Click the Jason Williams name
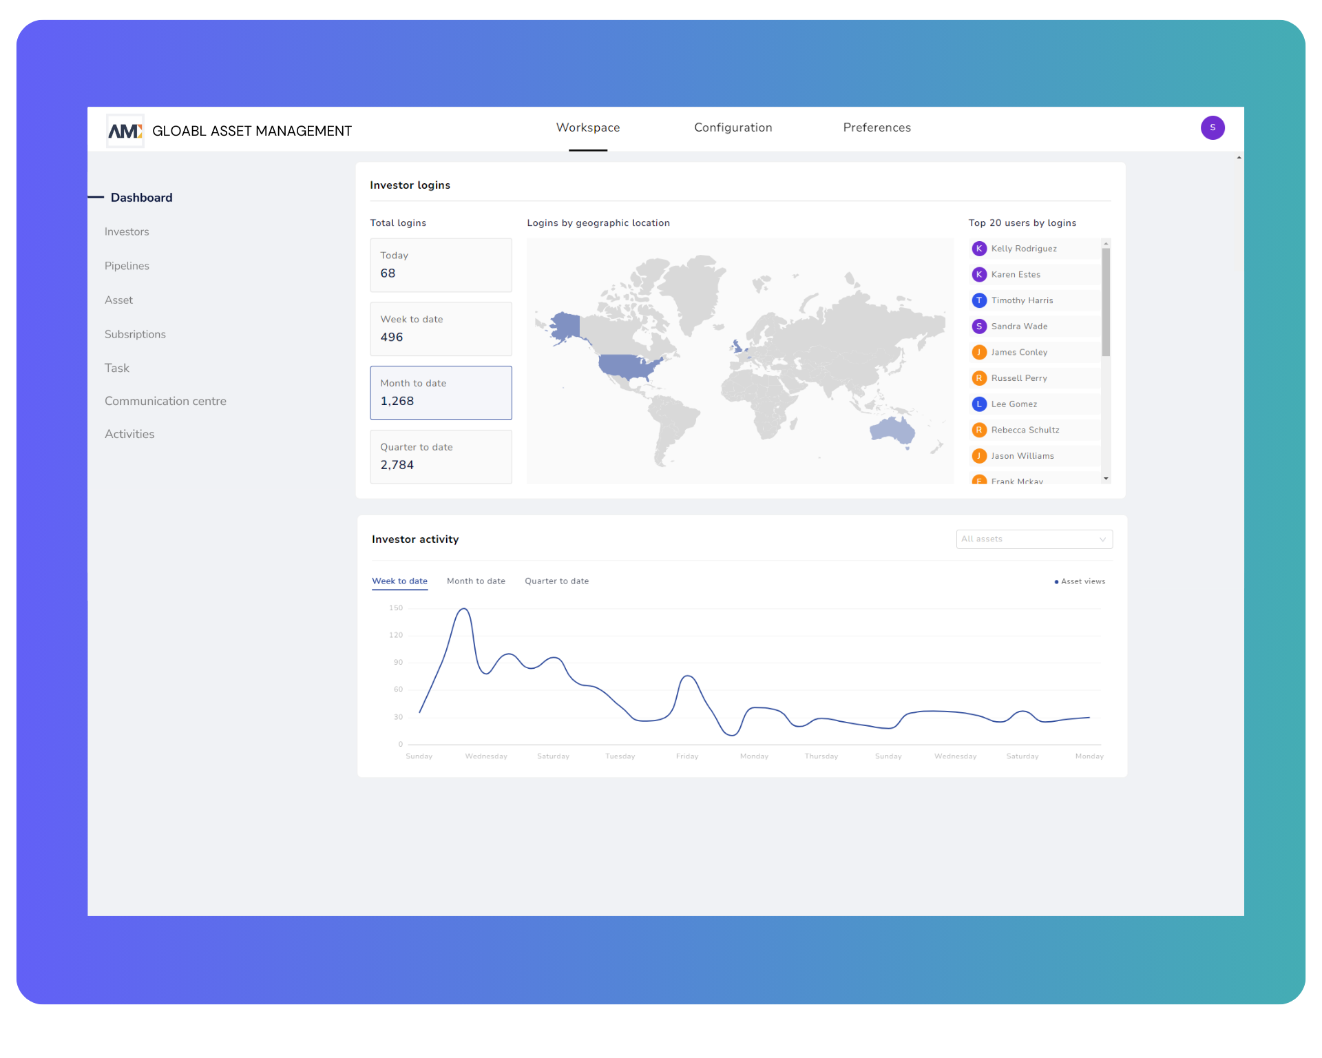 (x=1022, y=456)
